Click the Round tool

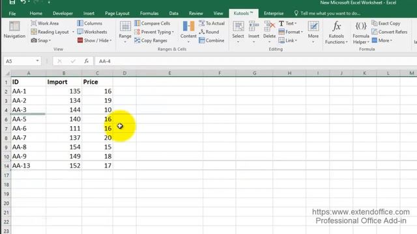(x=209, y=32)
